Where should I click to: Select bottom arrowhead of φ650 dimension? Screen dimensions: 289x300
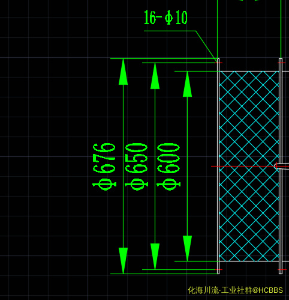pos(155,257)
